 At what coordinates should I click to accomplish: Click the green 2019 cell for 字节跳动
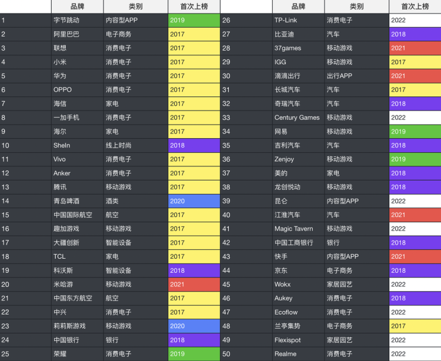pyautogui.click(x=194, y=20)
